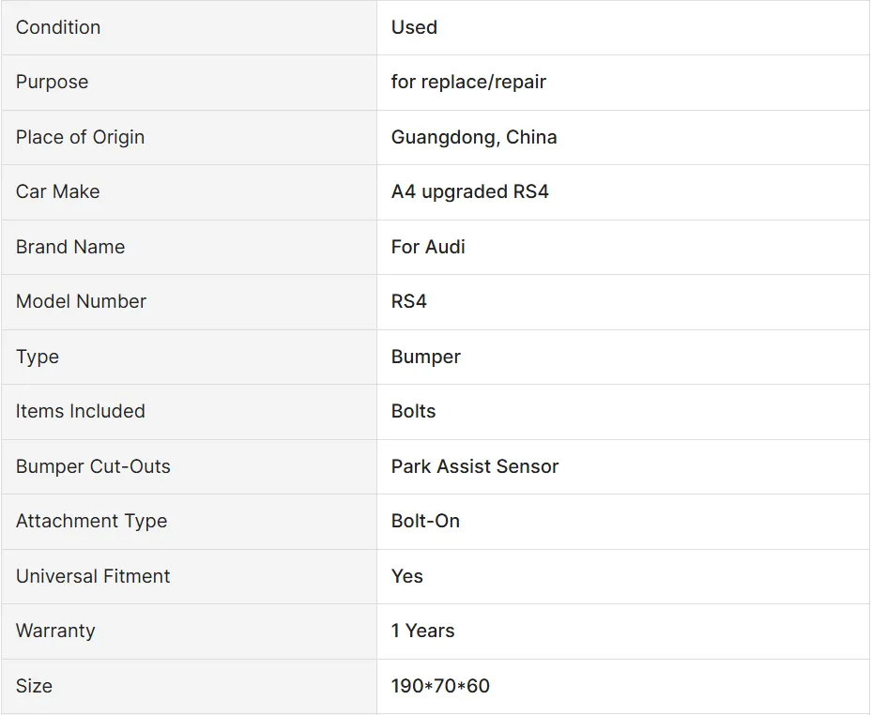Click the "for replace/repair" purpose value
The image size is (872, 715).
click(468, 82)
